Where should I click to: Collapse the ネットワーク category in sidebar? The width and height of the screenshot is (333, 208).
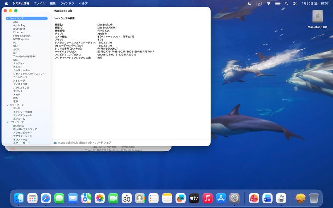(x=7, y=105)
